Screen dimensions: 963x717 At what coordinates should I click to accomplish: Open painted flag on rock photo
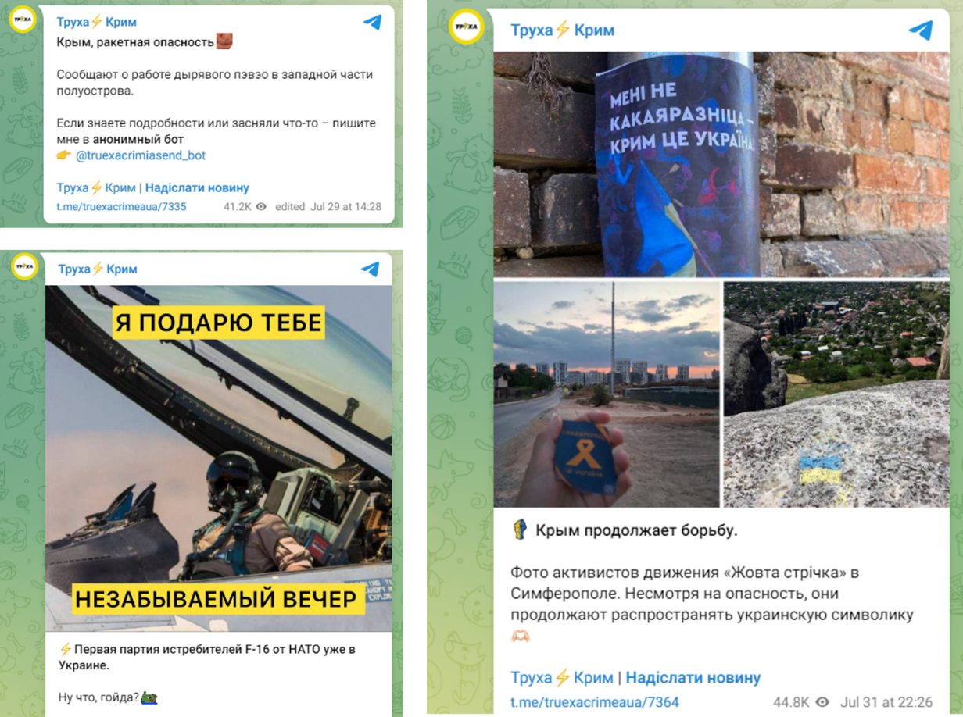click(x=836, y=394)
